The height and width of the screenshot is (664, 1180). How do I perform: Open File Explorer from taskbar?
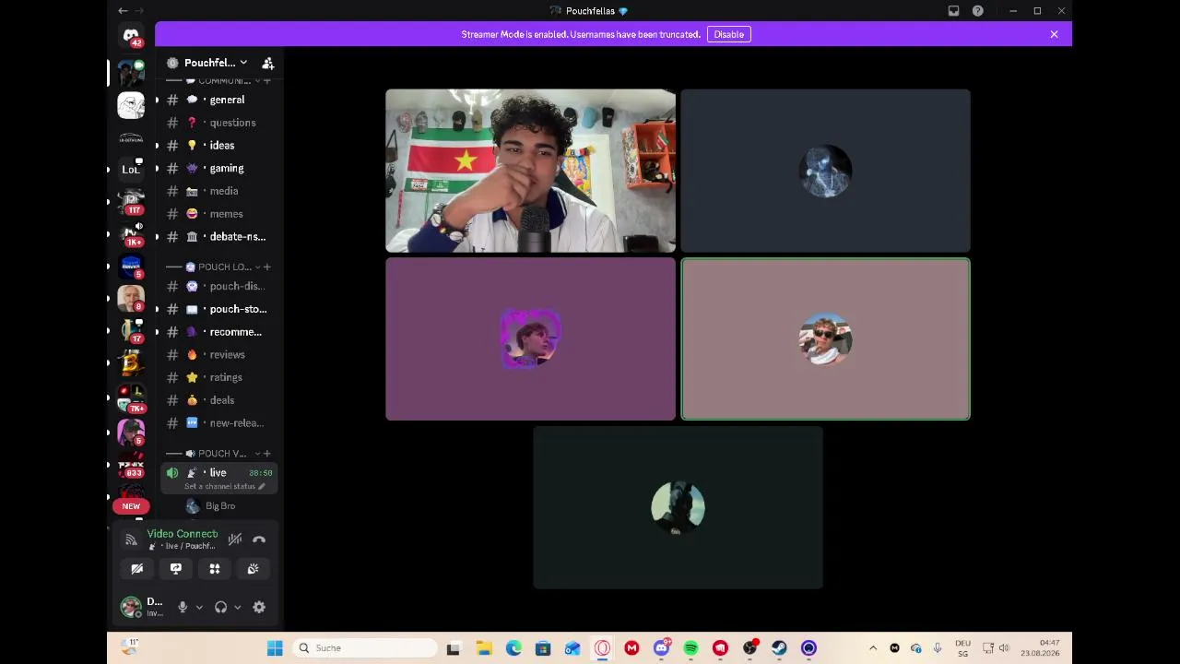click(x=484, y=648)
